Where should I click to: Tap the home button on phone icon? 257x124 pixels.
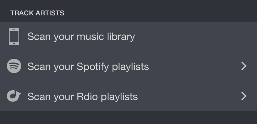(14, 43)
